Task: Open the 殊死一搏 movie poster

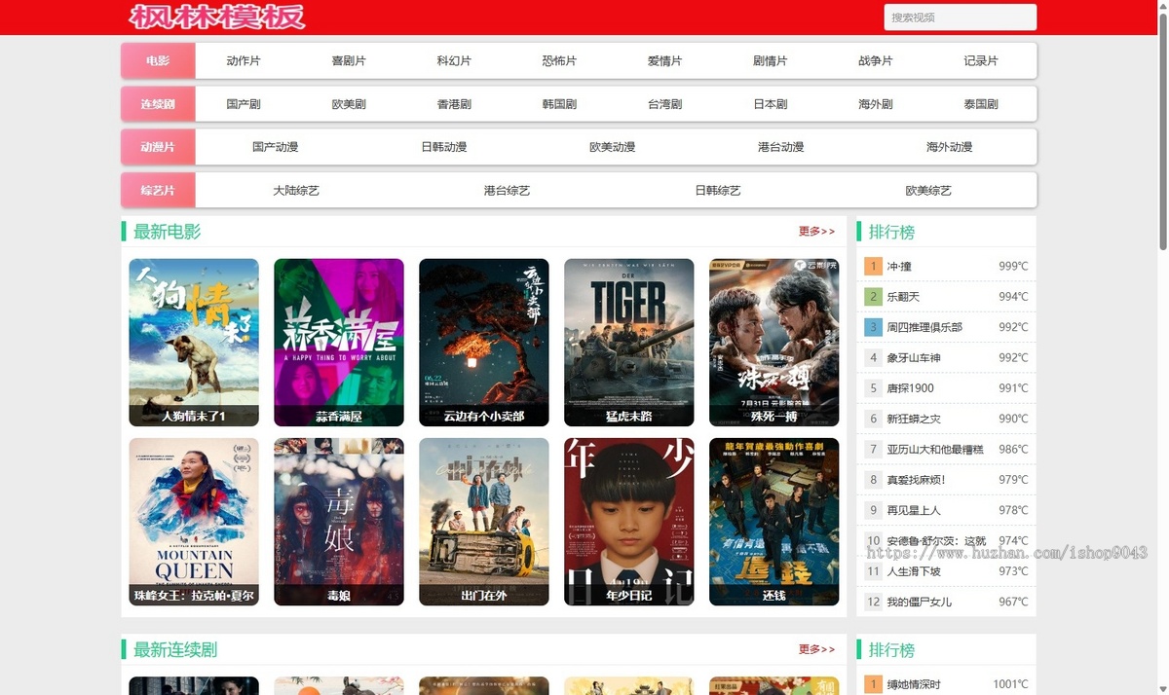Action: [774, 342]
